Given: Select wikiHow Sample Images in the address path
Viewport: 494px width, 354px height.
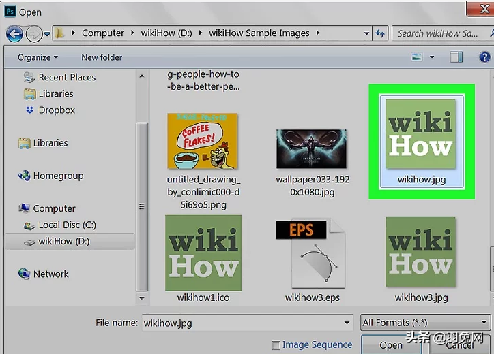Looking at the screenshot, I should 259,33.
